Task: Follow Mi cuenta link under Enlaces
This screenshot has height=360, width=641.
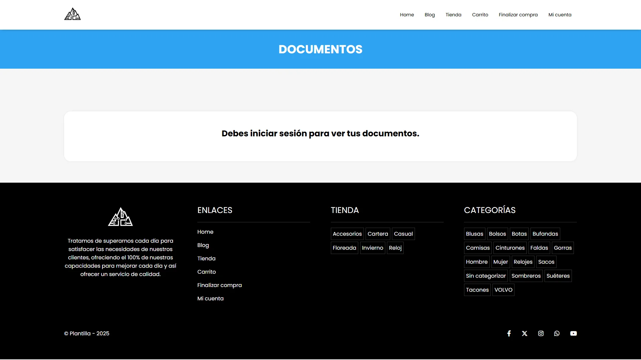Action: [210, 298]
